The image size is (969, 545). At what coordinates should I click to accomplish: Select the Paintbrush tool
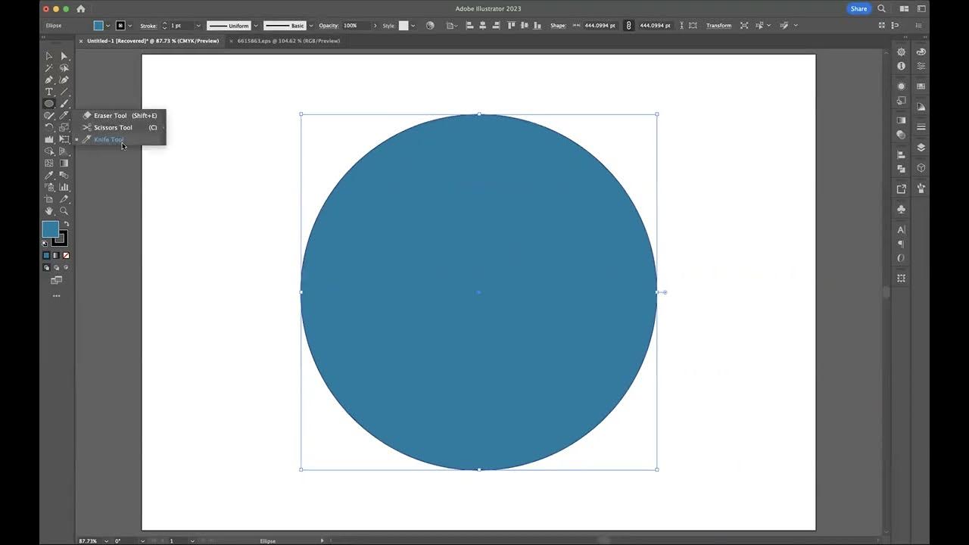[x=64, y=104]
